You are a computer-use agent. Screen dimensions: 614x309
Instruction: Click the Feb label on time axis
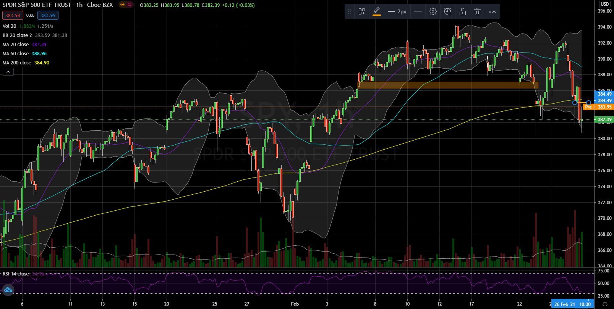(x=295, y=304)
